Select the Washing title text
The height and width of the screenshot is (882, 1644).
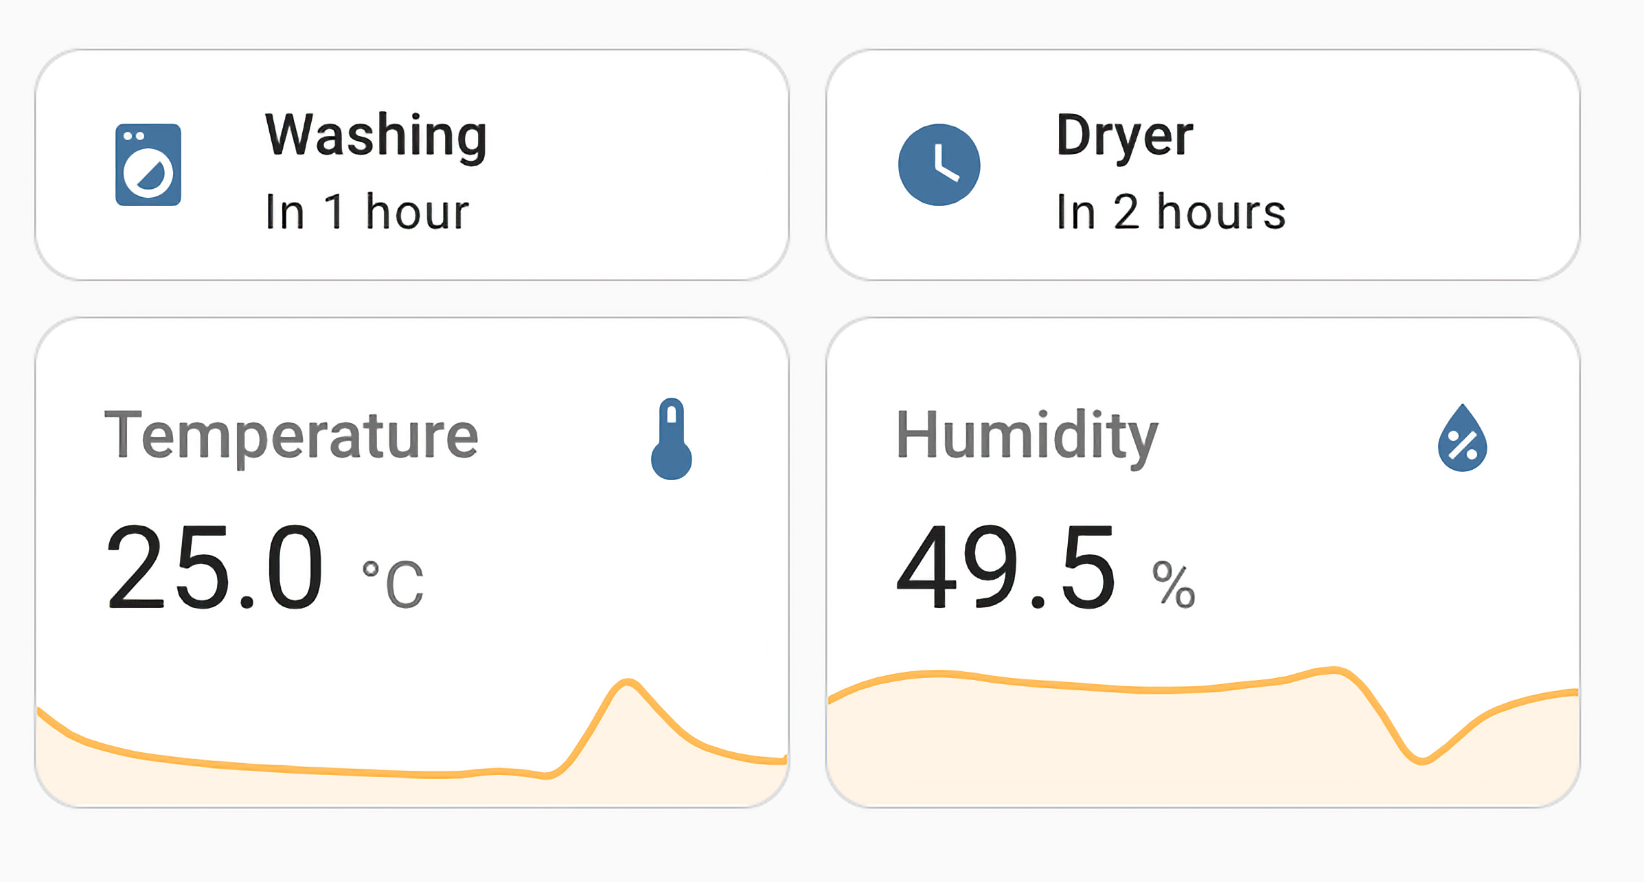[376, 136]
